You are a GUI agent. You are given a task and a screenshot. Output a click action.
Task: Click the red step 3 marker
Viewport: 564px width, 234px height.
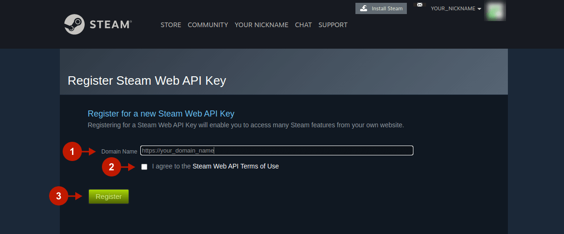(58, 197)
